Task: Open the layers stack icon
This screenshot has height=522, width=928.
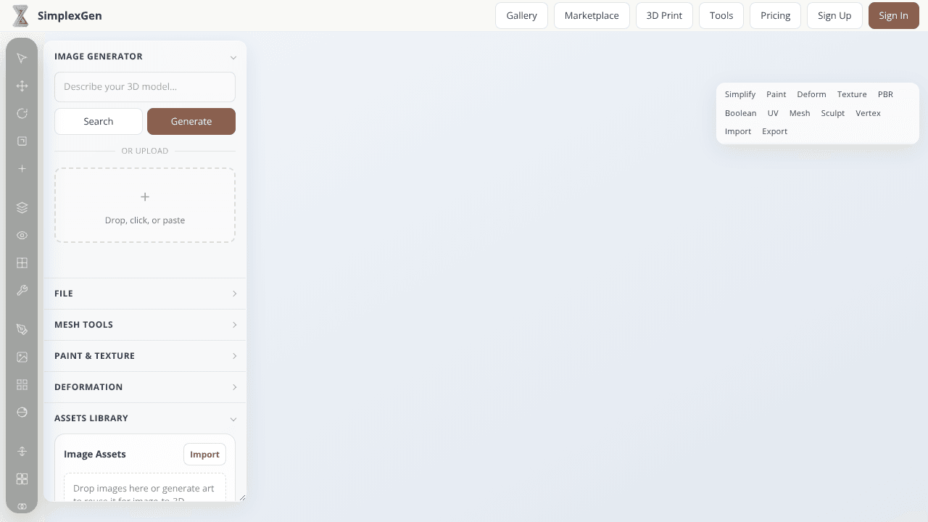Action: (x=22, y=208)
